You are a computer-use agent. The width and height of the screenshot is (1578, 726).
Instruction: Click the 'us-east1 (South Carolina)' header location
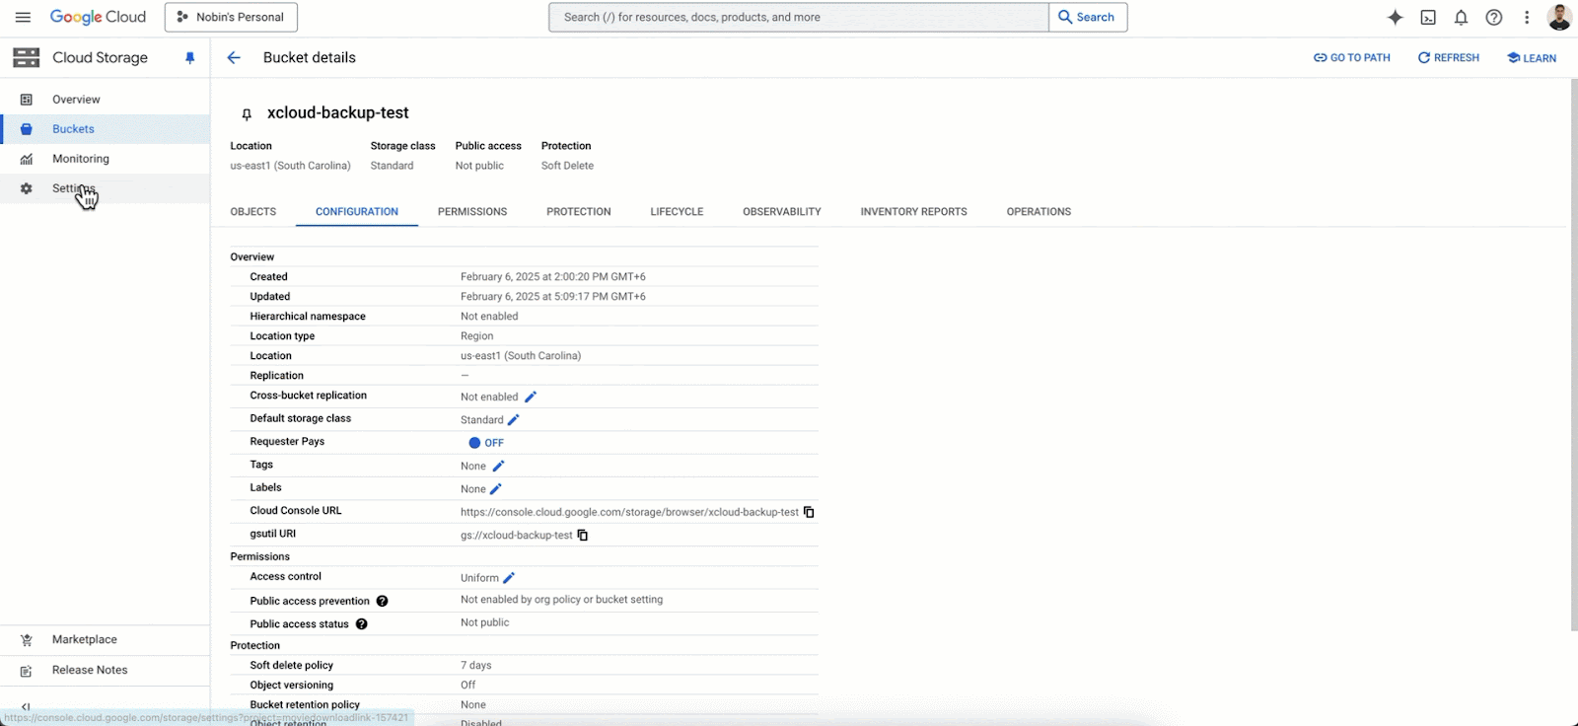pyautogui.click(x=290, y=166)
